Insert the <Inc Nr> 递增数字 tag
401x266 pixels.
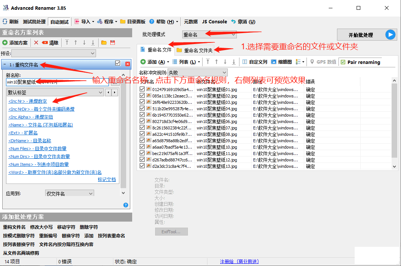[x=27, y=101]
